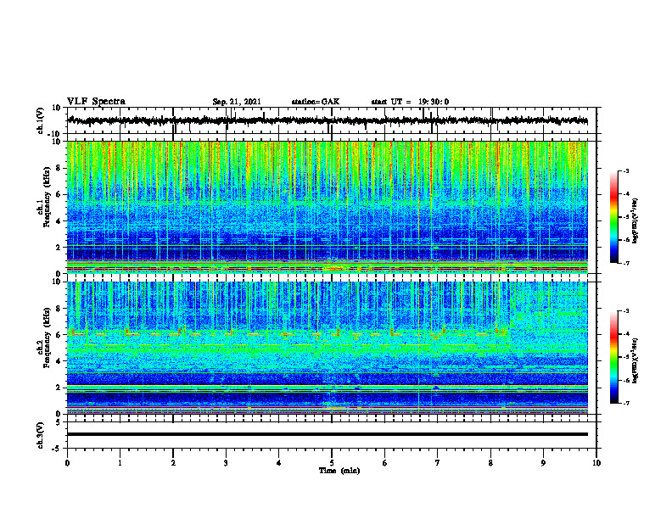The image size is (672, 519).
Task: Click the "5" tick on ch.3(V) axis
Action: [x=59, y=422]
